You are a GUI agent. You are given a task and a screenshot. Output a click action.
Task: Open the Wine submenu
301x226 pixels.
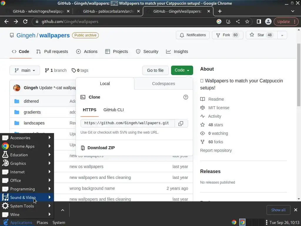point(27,215)
